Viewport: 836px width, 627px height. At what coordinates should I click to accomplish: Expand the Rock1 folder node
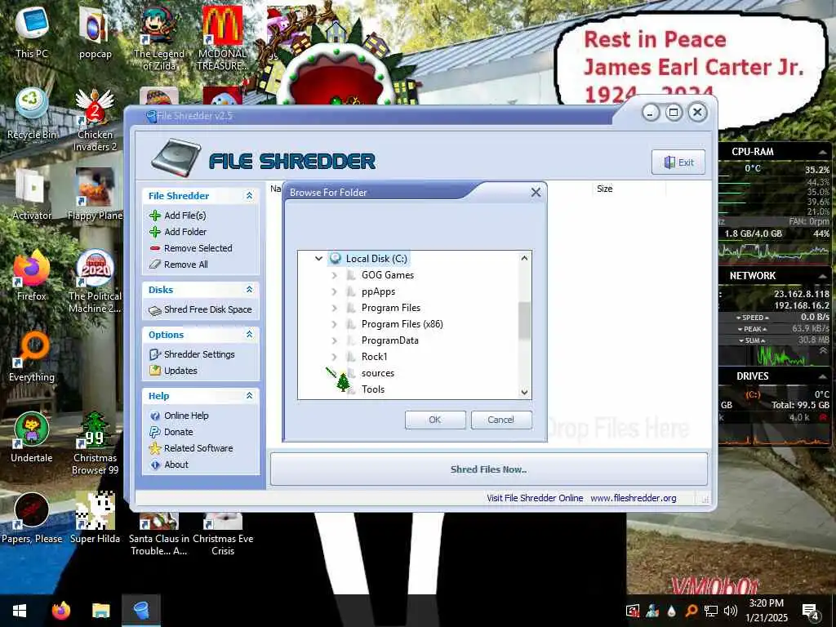point(334,357)
